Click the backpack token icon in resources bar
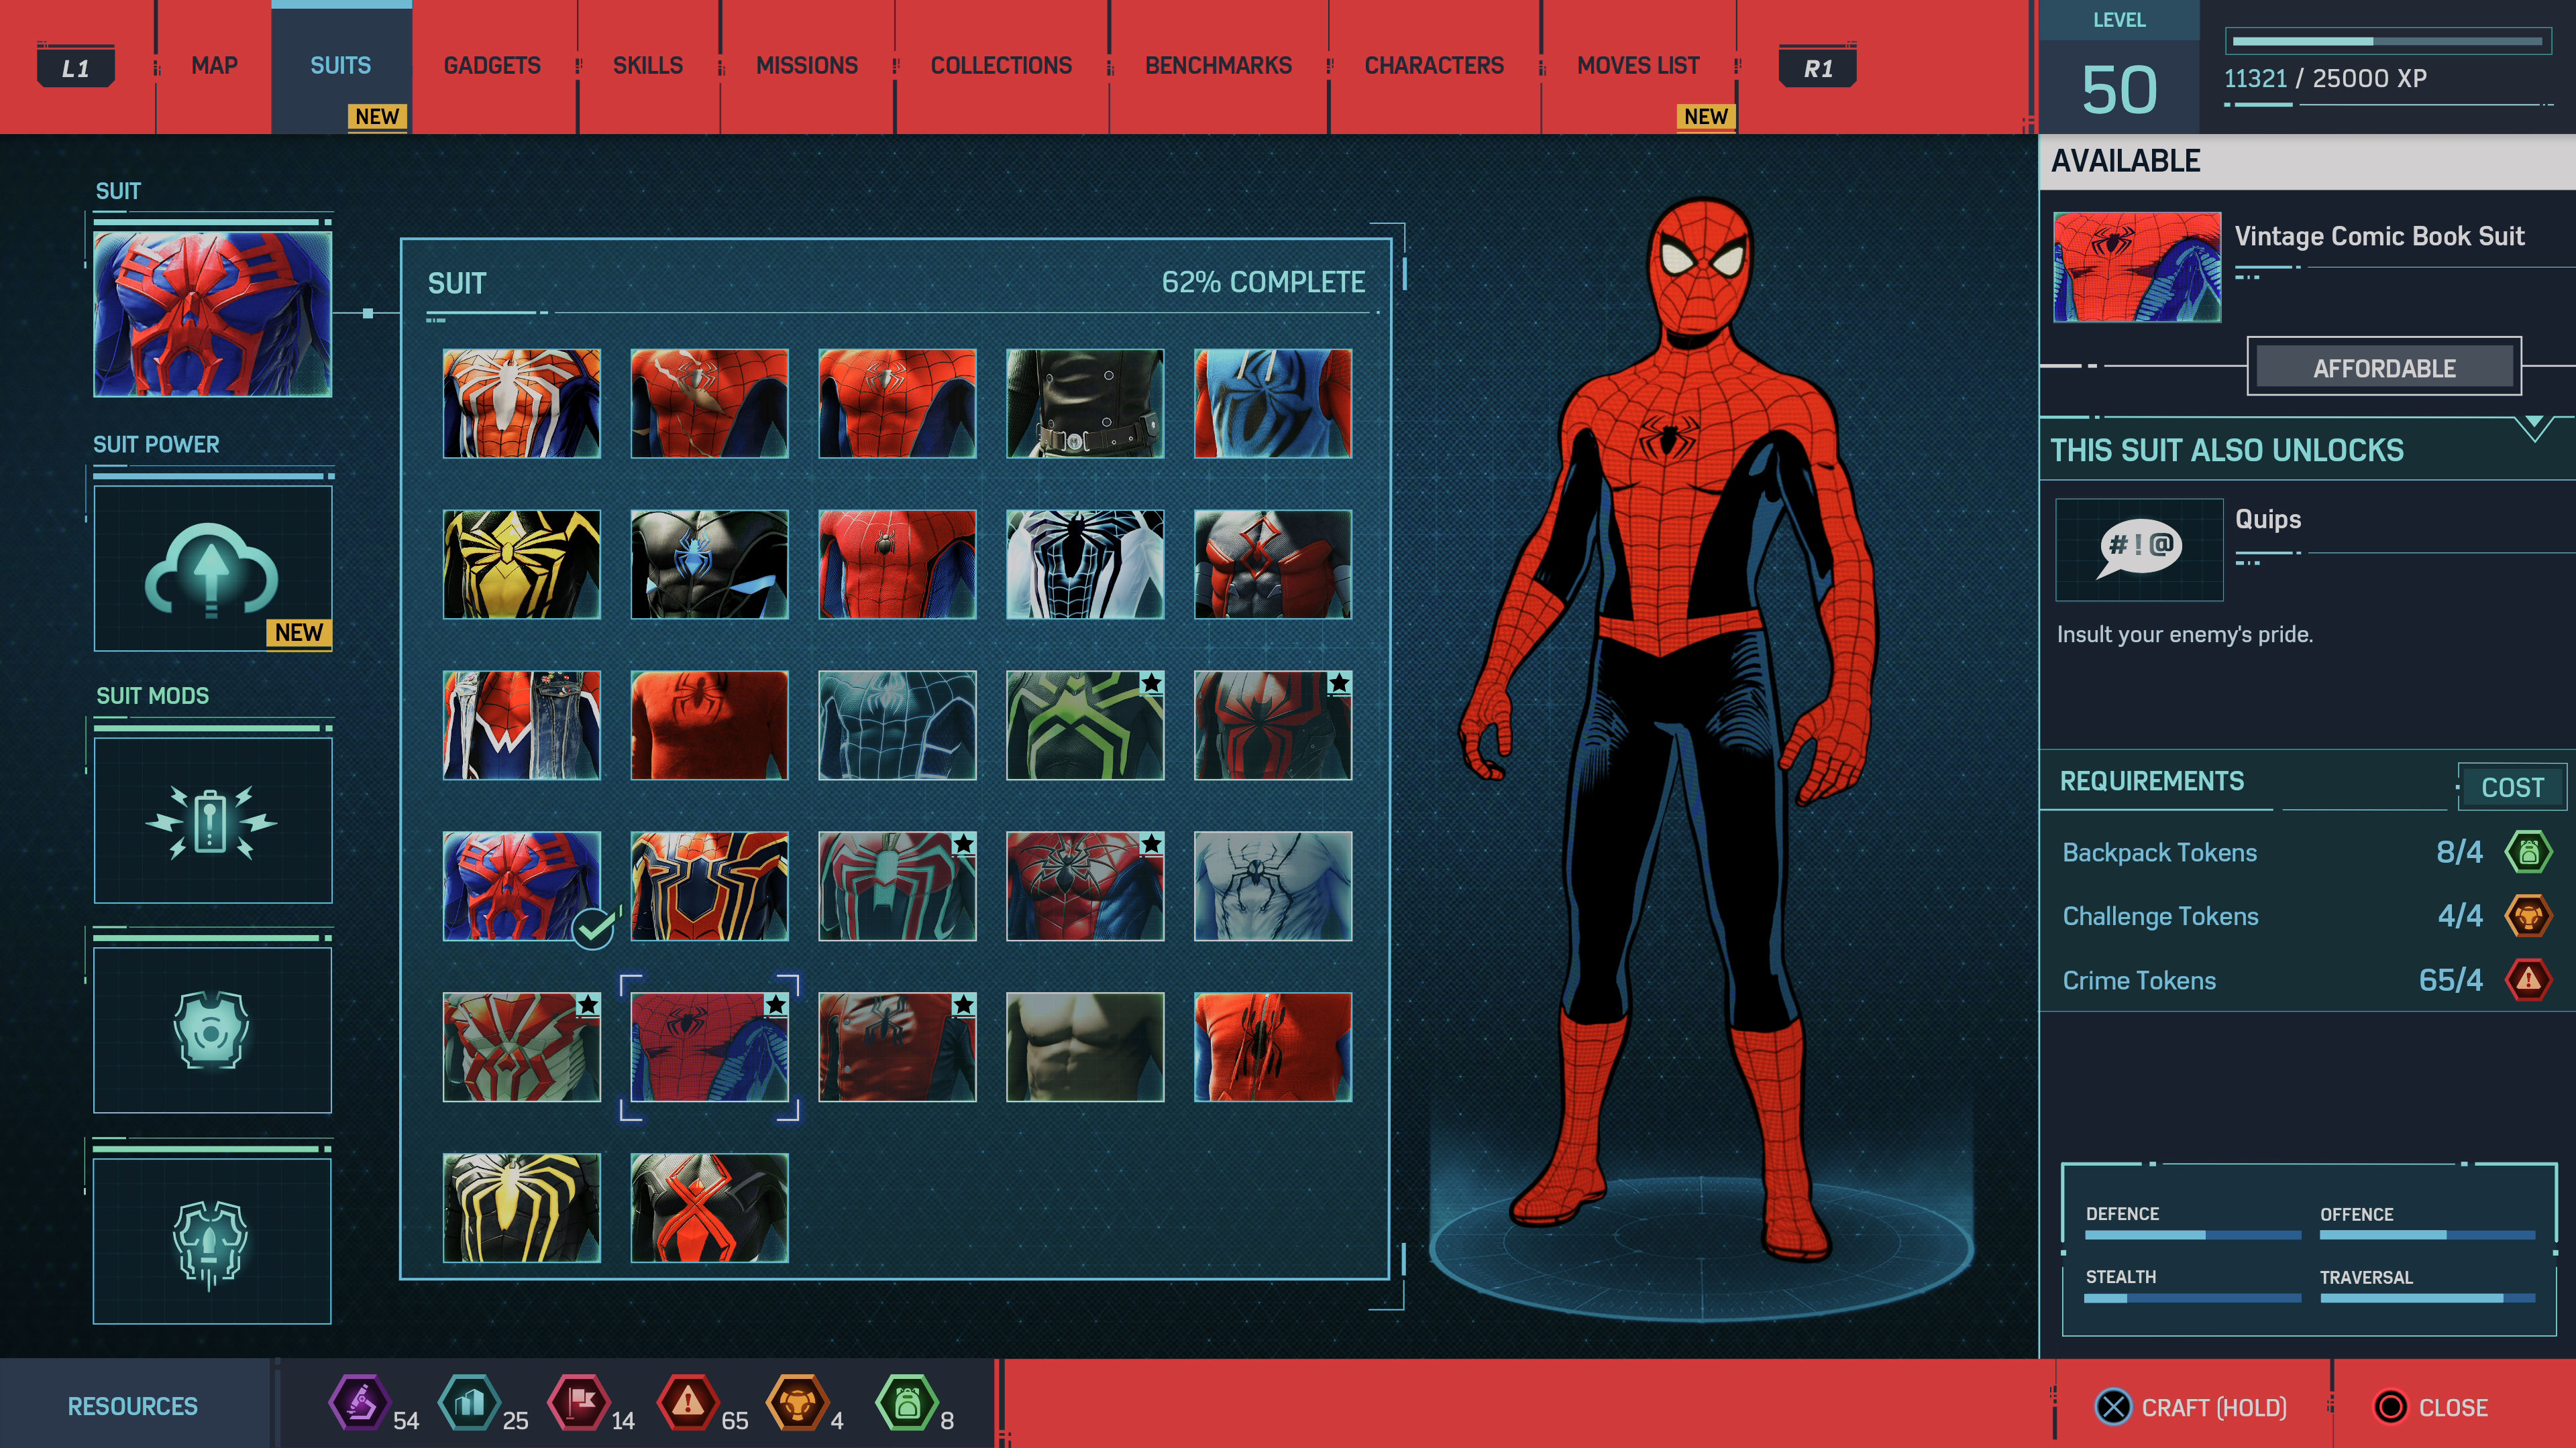2576x1448 pixels. [907, 1402]
